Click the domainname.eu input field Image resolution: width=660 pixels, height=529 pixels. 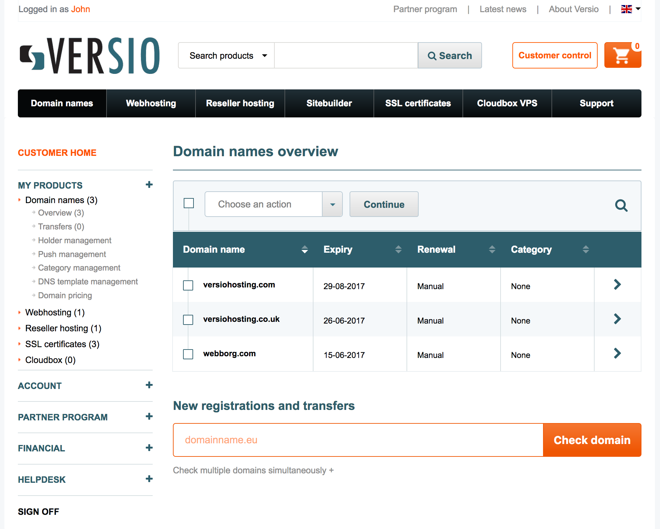[358, 440]
